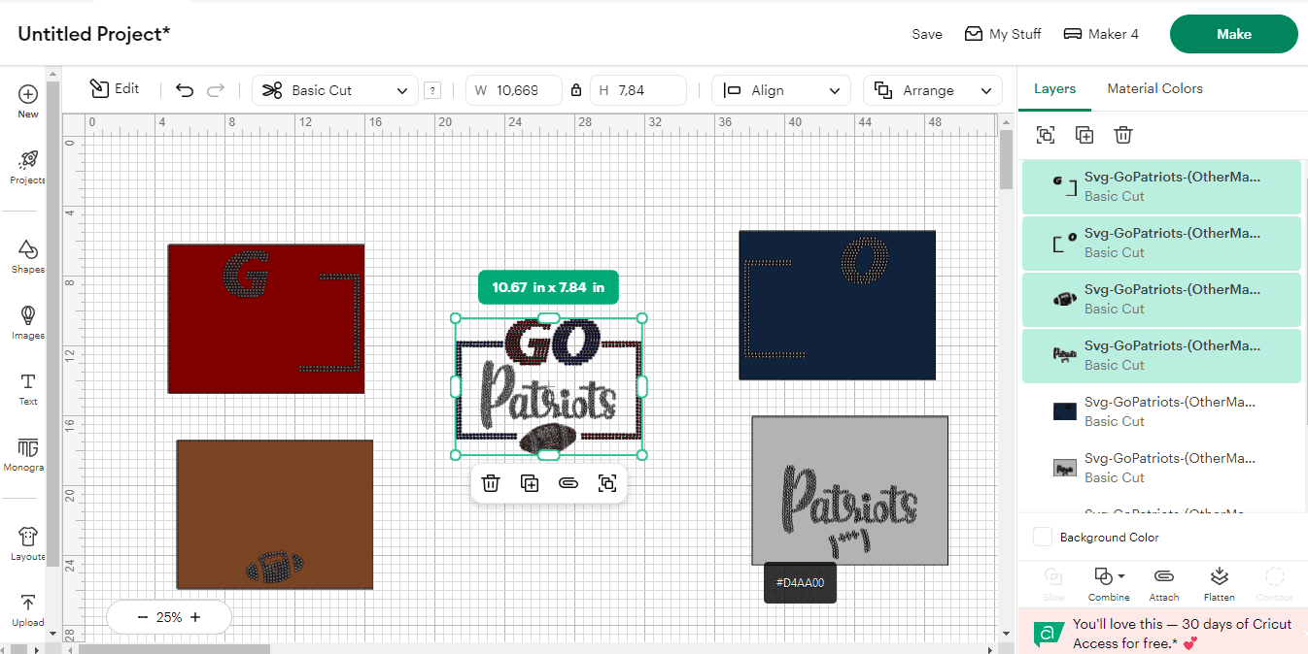The height and width of the screenshot is (654, 1308).
Task: Open the Projects rocket icon
Action: click(x=27, y=167)
